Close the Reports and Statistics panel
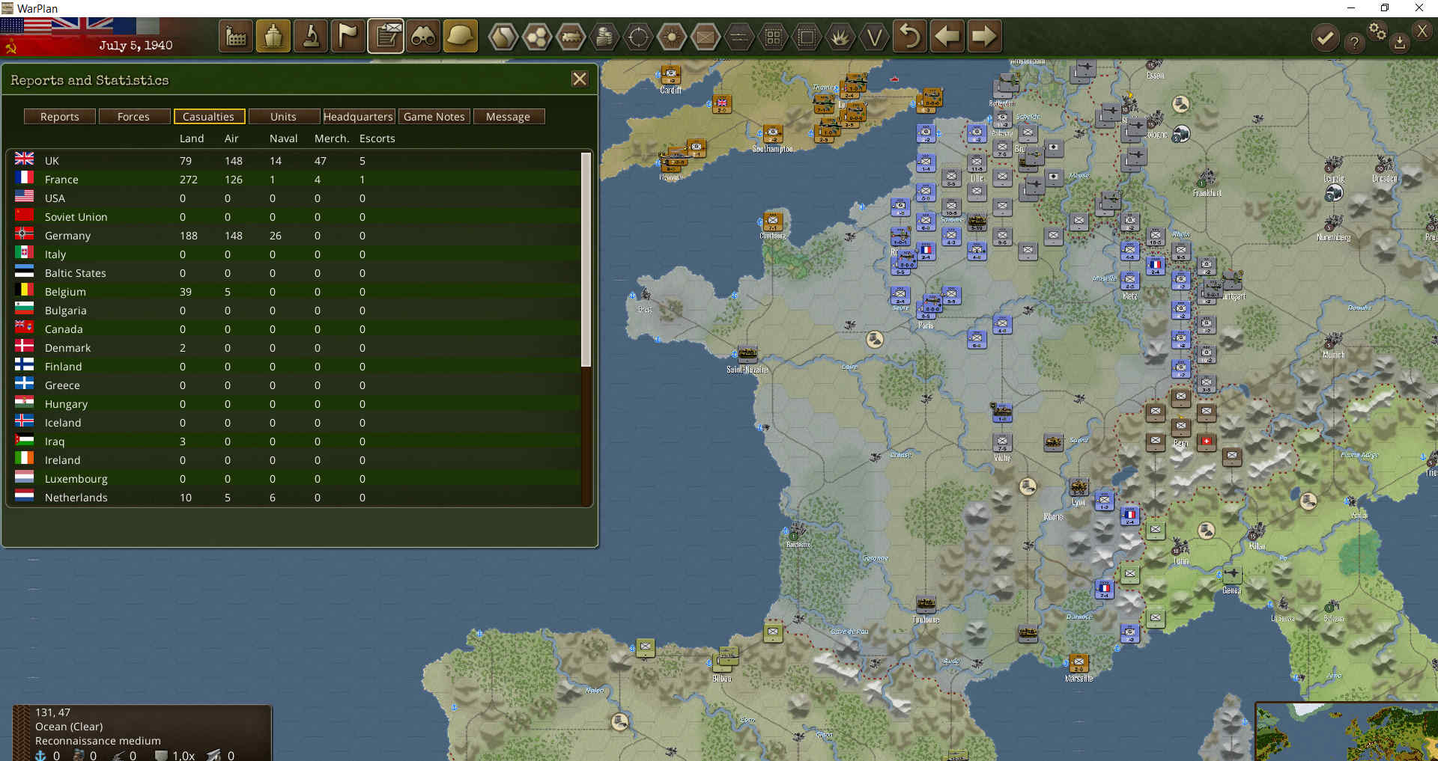 point(579,79)
